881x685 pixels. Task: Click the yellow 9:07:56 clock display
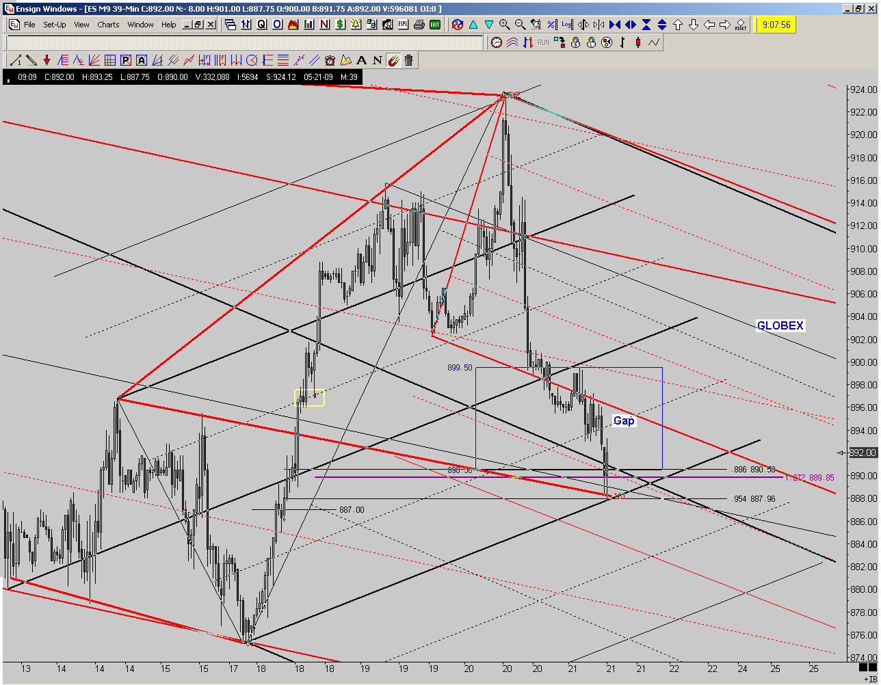(x=775, y=25)
